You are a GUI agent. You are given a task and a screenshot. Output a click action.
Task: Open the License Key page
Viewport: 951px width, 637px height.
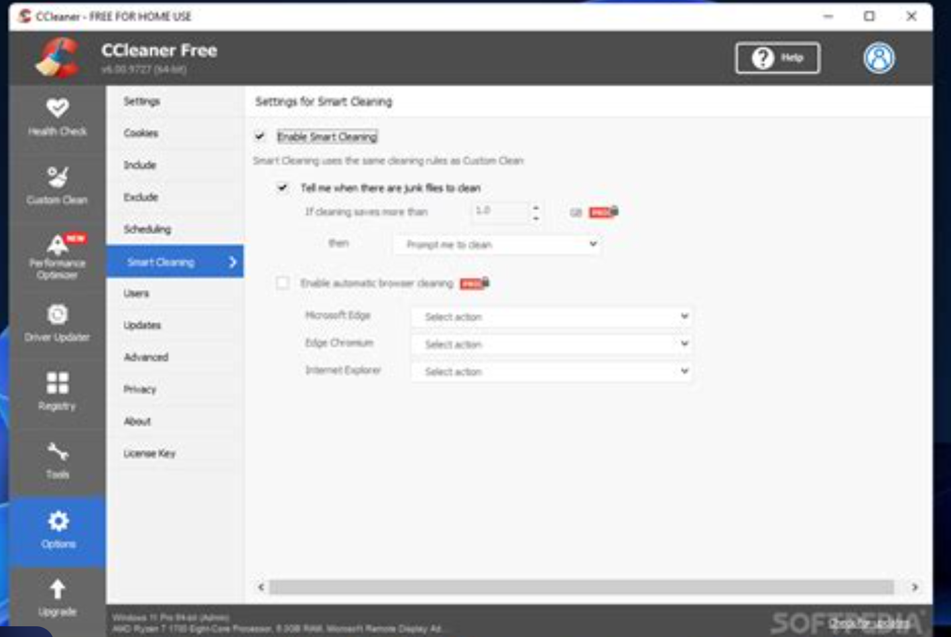(175, 453)
